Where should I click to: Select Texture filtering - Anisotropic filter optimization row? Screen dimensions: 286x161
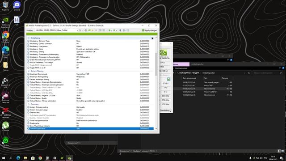tap(90, 82)
